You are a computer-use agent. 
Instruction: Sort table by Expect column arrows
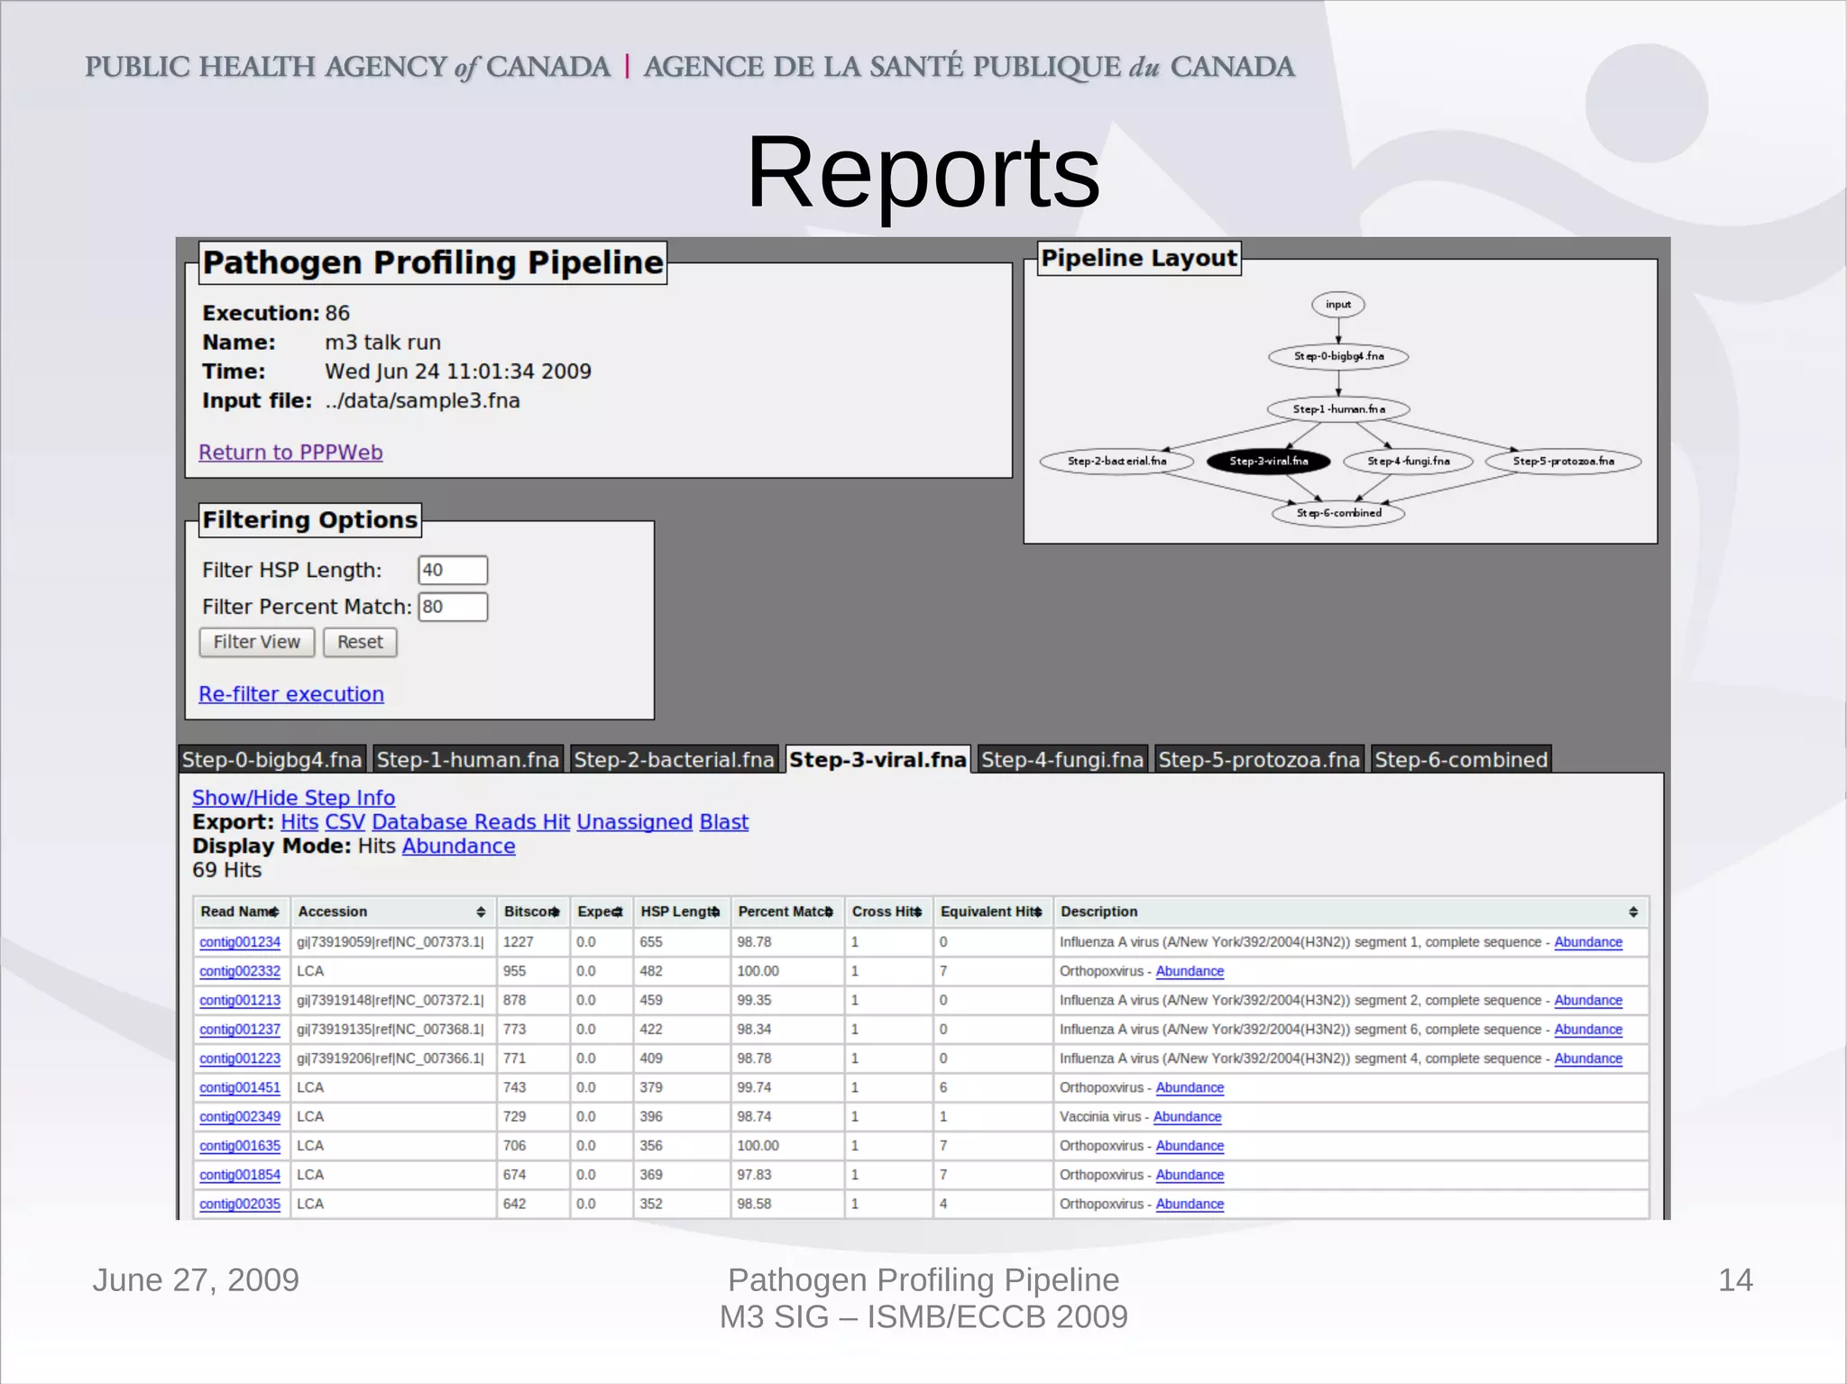click(618, 912)
